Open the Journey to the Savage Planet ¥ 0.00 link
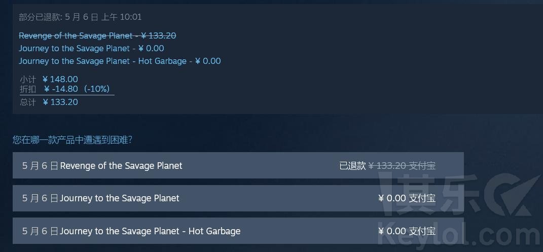The width and height of the screenshot is (543, 252). 91,49
